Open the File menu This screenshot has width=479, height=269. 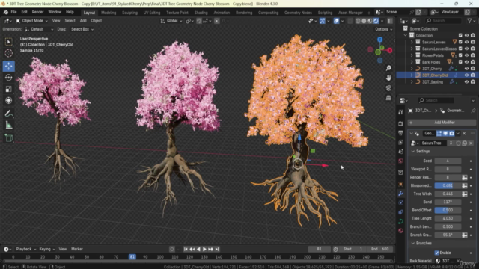13,12
